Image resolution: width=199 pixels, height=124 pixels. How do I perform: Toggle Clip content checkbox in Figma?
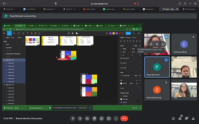pyautogui.click(x=121, y=58)
